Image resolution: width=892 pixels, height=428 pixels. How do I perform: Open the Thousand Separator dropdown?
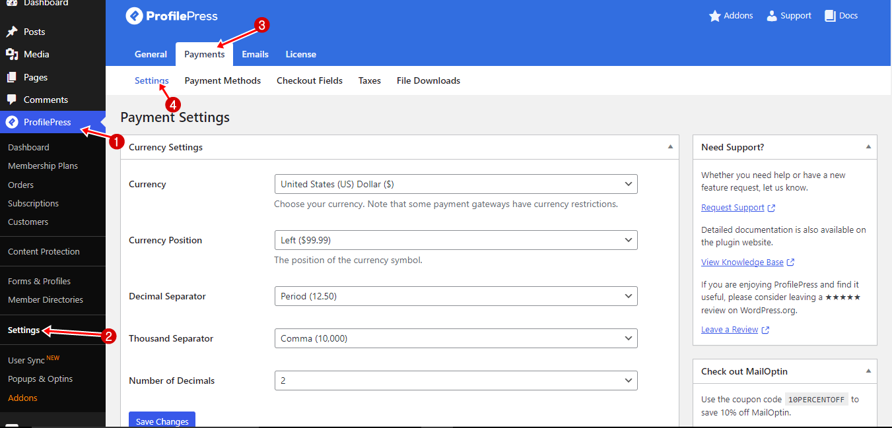pos(456,338)
